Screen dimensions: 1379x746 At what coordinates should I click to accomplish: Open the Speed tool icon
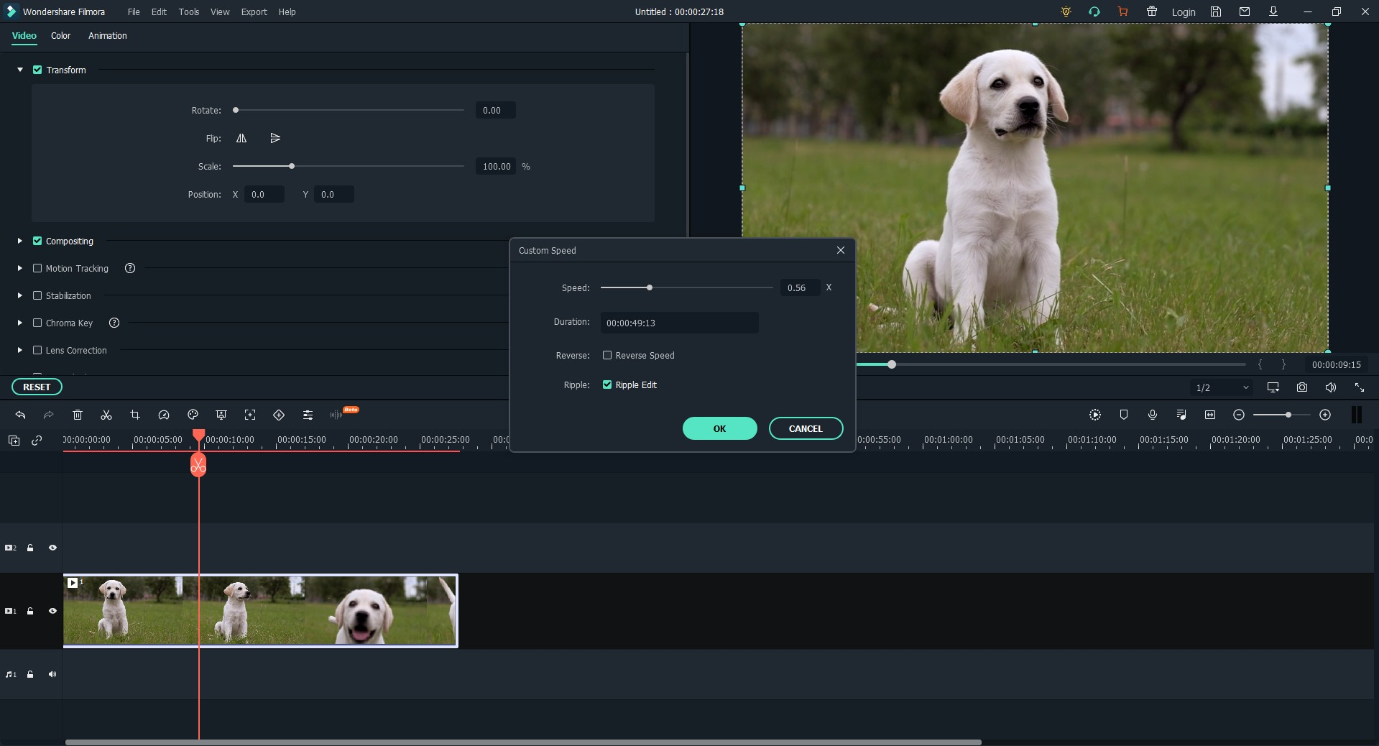164,415
